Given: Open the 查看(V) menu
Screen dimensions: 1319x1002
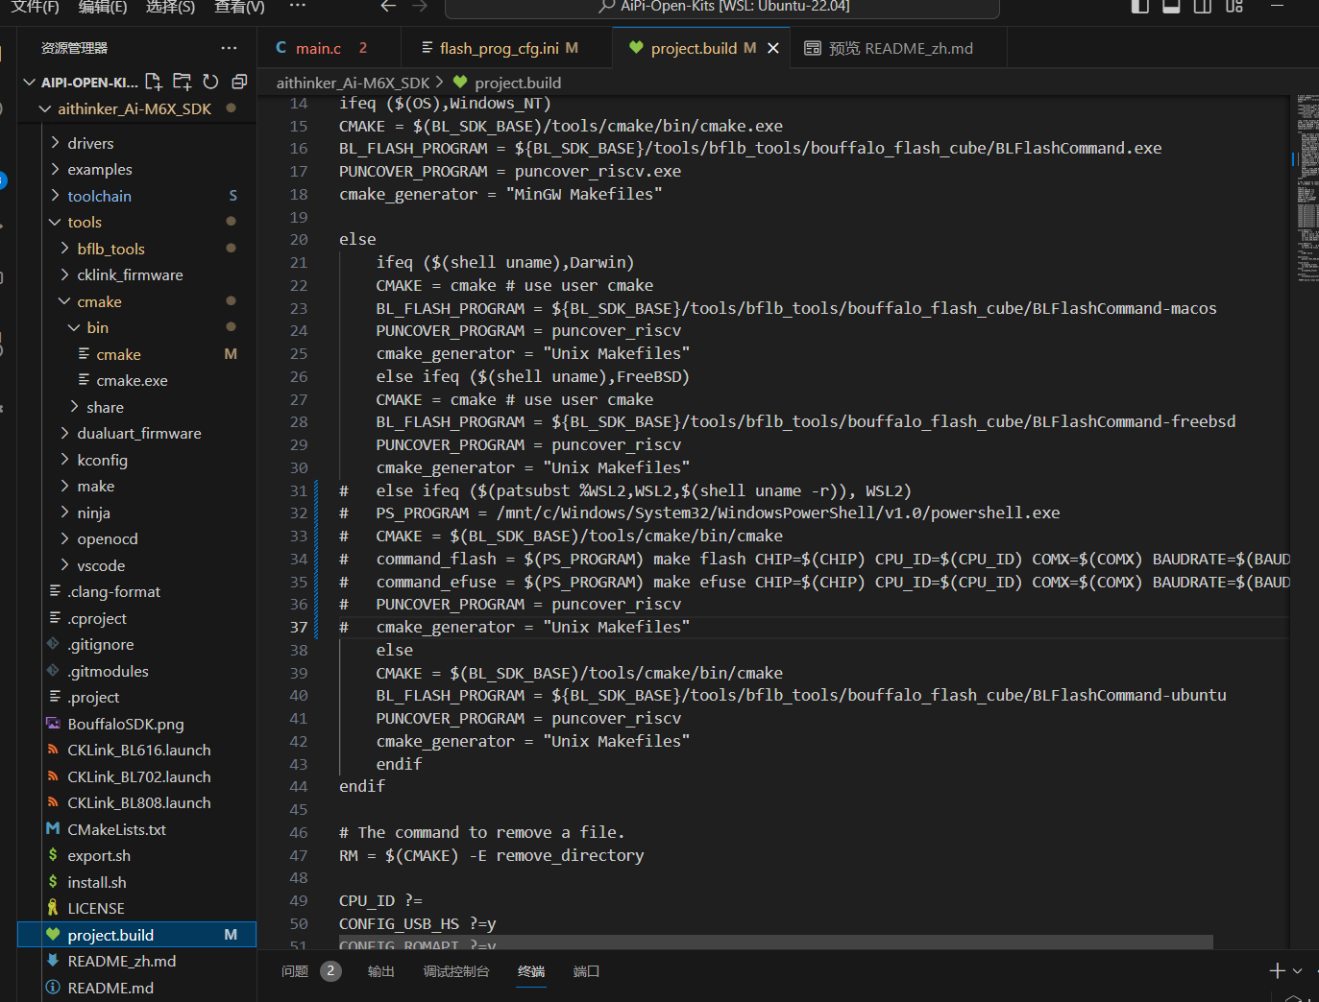Looking at the screenshot, I should tap(239, 6).
